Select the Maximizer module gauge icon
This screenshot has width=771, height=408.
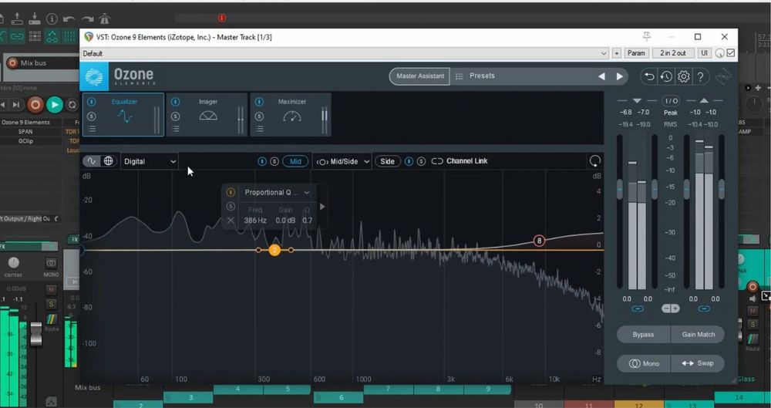(x=292, y=116)
